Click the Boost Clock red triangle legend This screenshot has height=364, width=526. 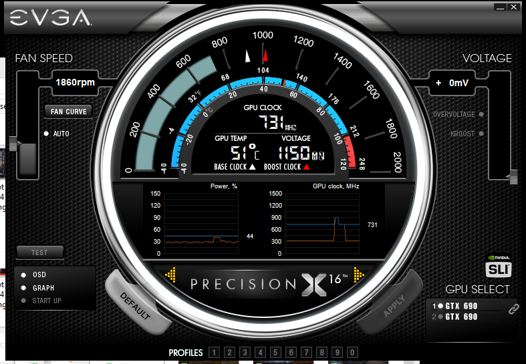pyautogui.click(x=306, y=166)
